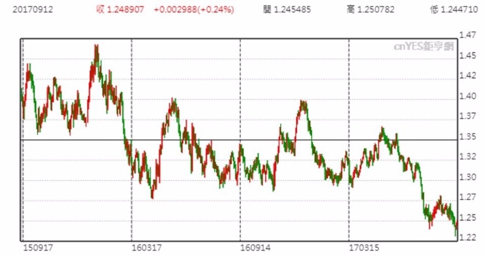Click the 1.45 price axis label
The width and height of the screenshot is (484, 255).
tap(468, 56)
